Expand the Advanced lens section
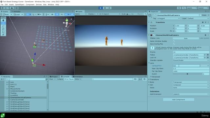Viewport: 210px width, 118px height. (x=151, y=77)
